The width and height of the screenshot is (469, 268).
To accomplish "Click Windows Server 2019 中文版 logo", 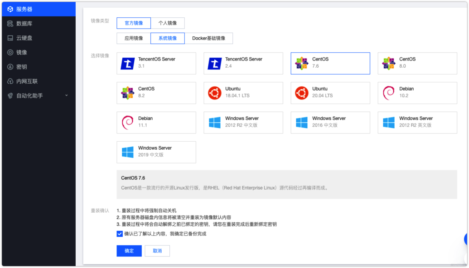I will coord(128,152).
